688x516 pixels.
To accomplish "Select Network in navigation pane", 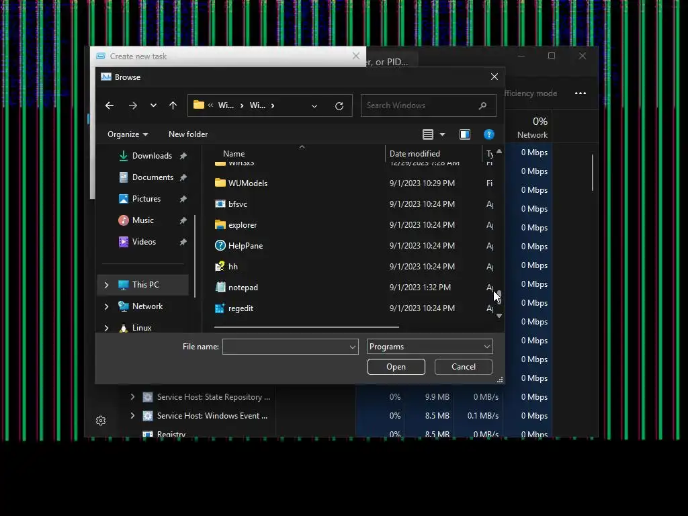I will (147, 306).
